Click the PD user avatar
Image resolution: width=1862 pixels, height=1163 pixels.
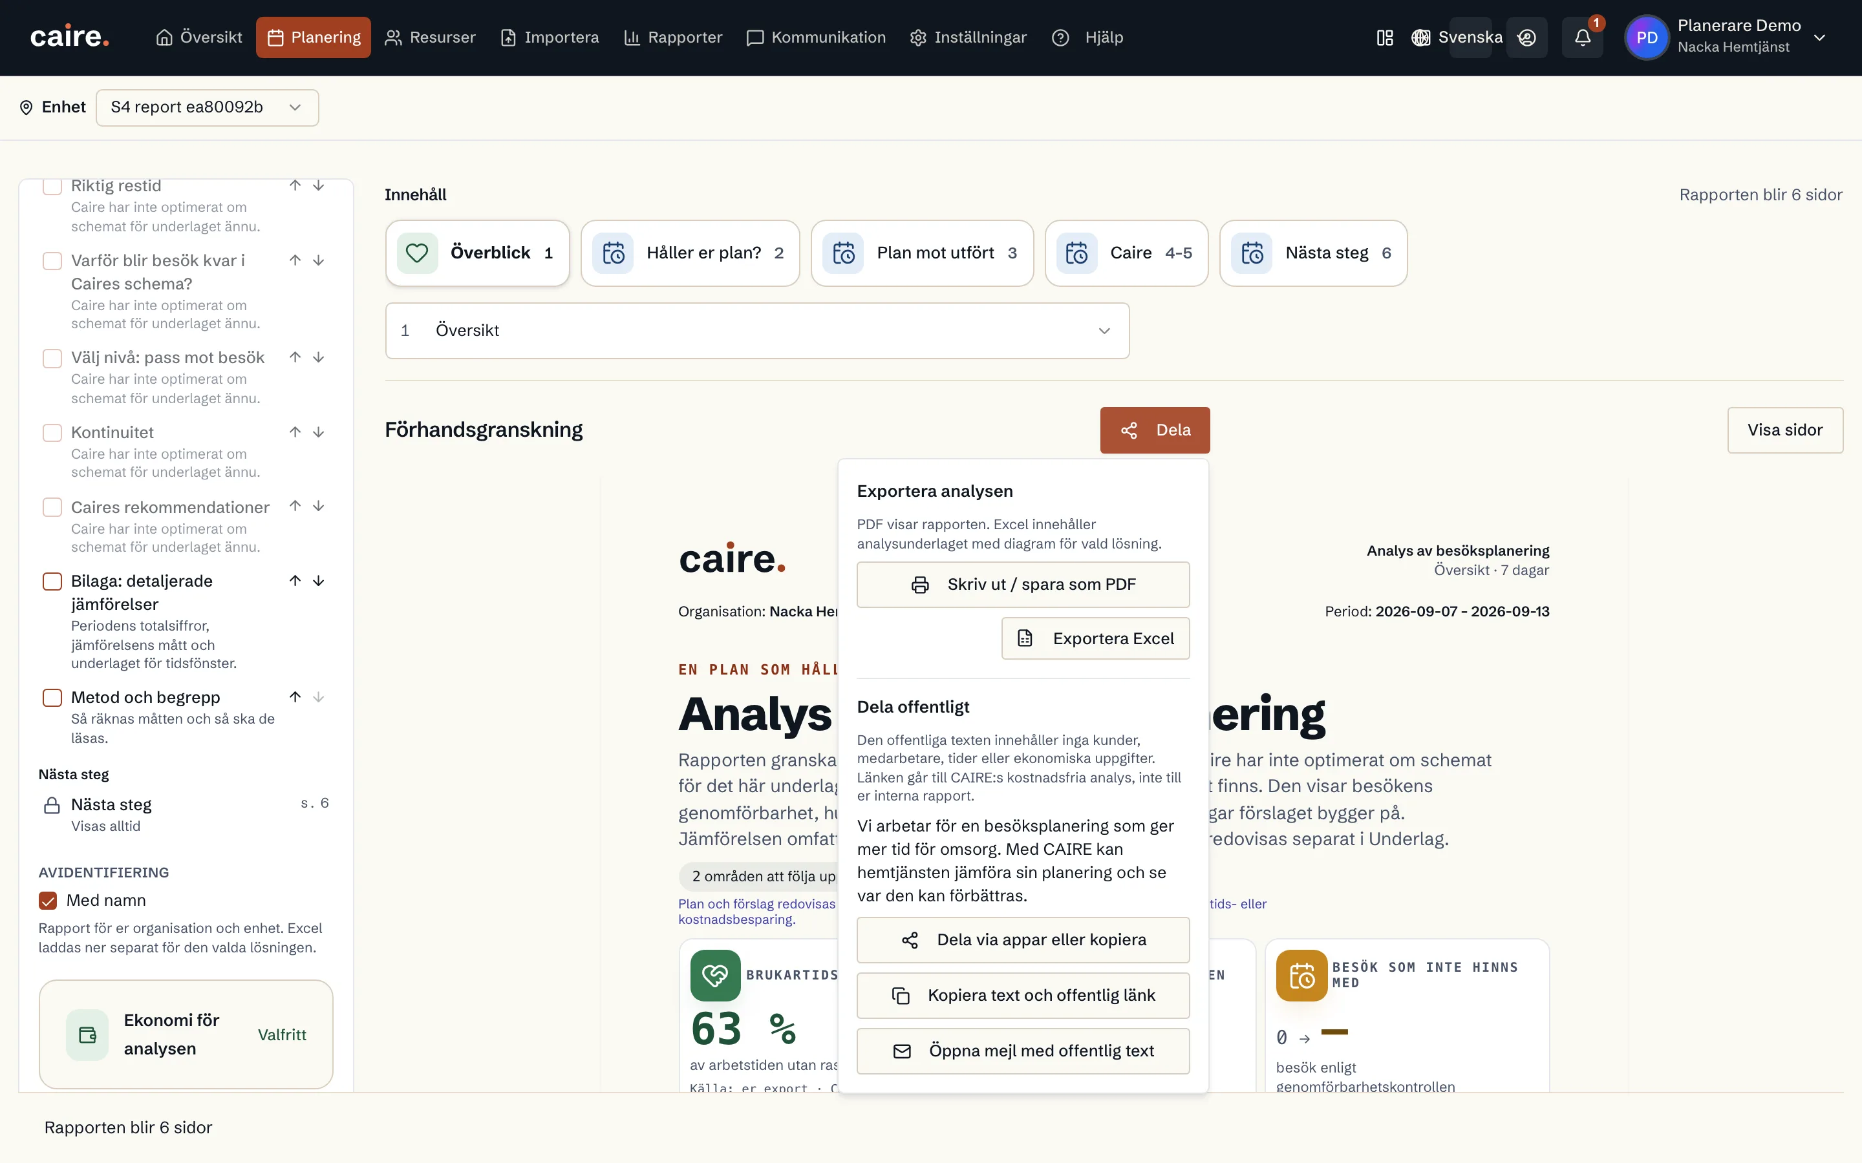pyautogui.click(x=1647, y=37)
